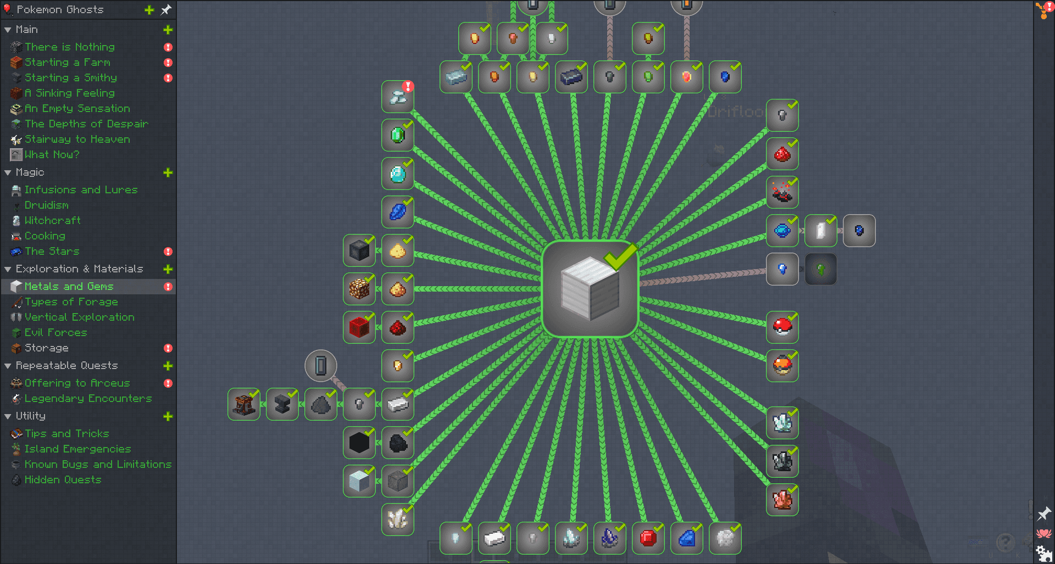Collapse the Main chapter group

pos(8,30)
